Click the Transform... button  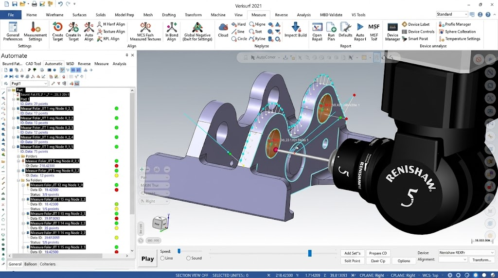pos(481,260)
